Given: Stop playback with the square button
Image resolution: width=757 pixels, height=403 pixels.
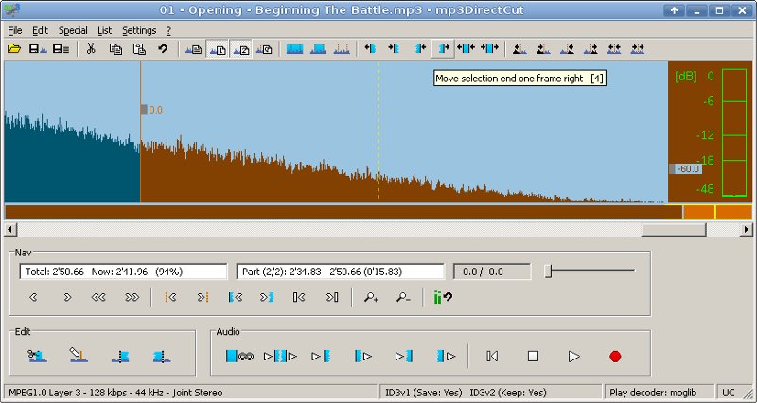Looking at the screenshot, I should click(533, 357).
